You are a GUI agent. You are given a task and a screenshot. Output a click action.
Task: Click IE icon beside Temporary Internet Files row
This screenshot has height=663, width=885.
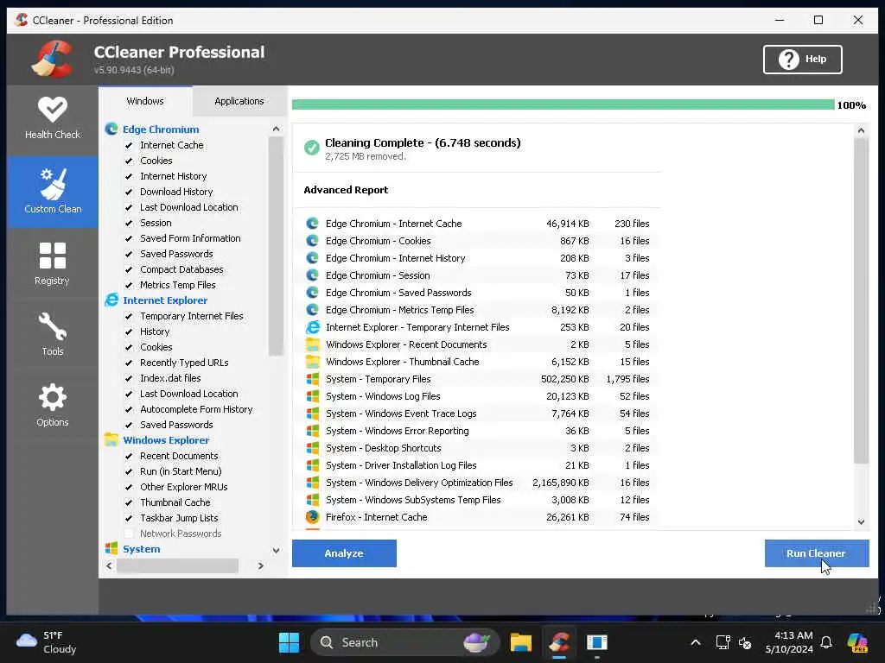coord(312,327)
